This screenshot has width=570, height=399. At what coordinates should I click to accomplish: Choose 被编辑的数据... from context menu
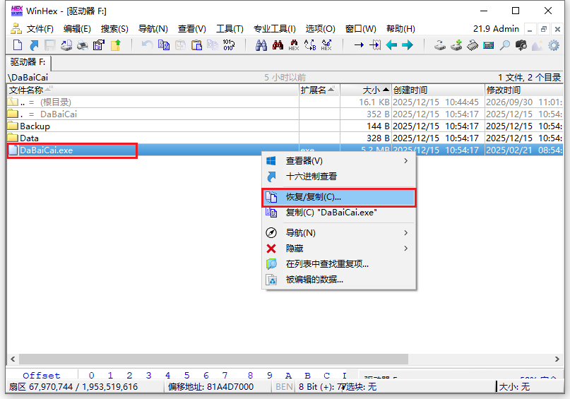(339, 280)
